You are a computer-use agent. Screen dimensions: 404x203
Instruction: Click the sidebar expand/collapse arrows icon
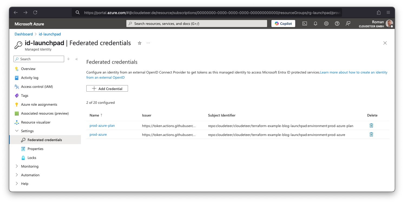tap(68, 59)
